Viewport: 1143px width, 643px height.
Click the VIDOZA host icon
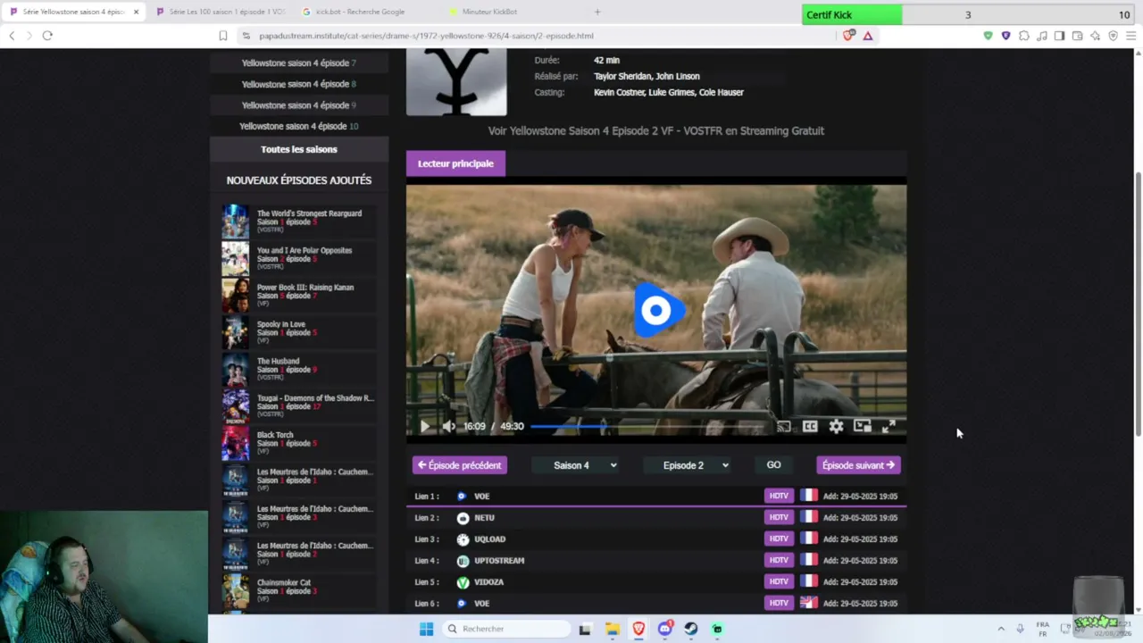pyautogui.click(x=463, y=582)
